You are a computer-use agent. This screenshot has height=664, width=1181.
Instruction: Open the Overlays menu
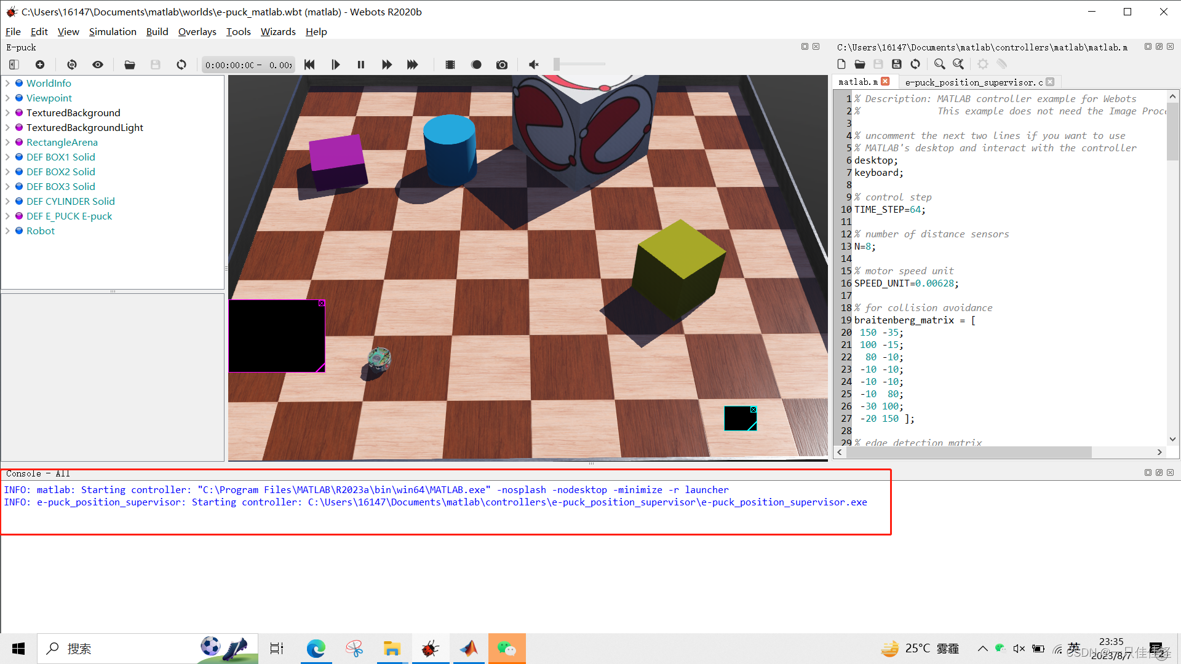[x=197, y=31]
